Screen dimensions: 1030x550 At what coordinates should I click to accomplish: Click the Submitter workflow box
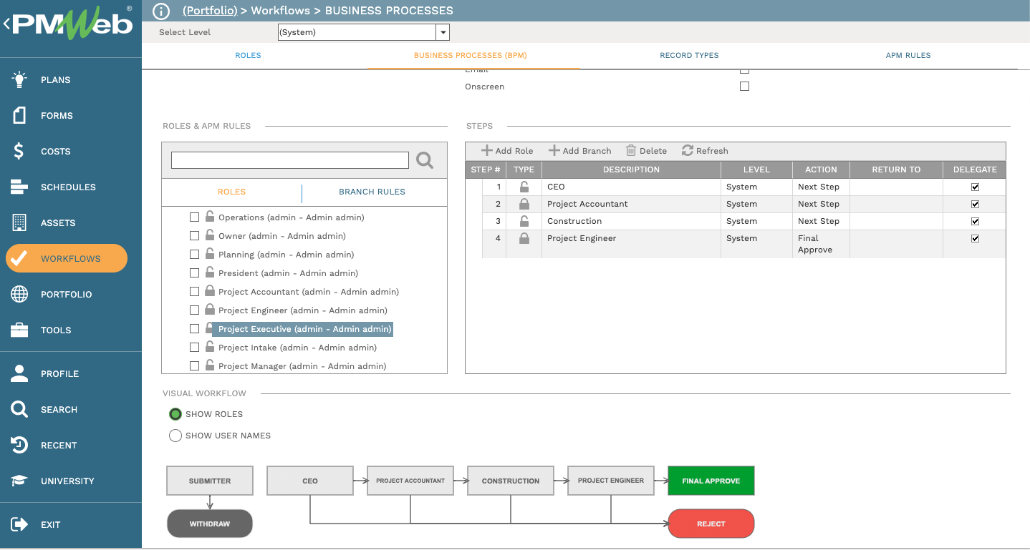pos(210,481)
